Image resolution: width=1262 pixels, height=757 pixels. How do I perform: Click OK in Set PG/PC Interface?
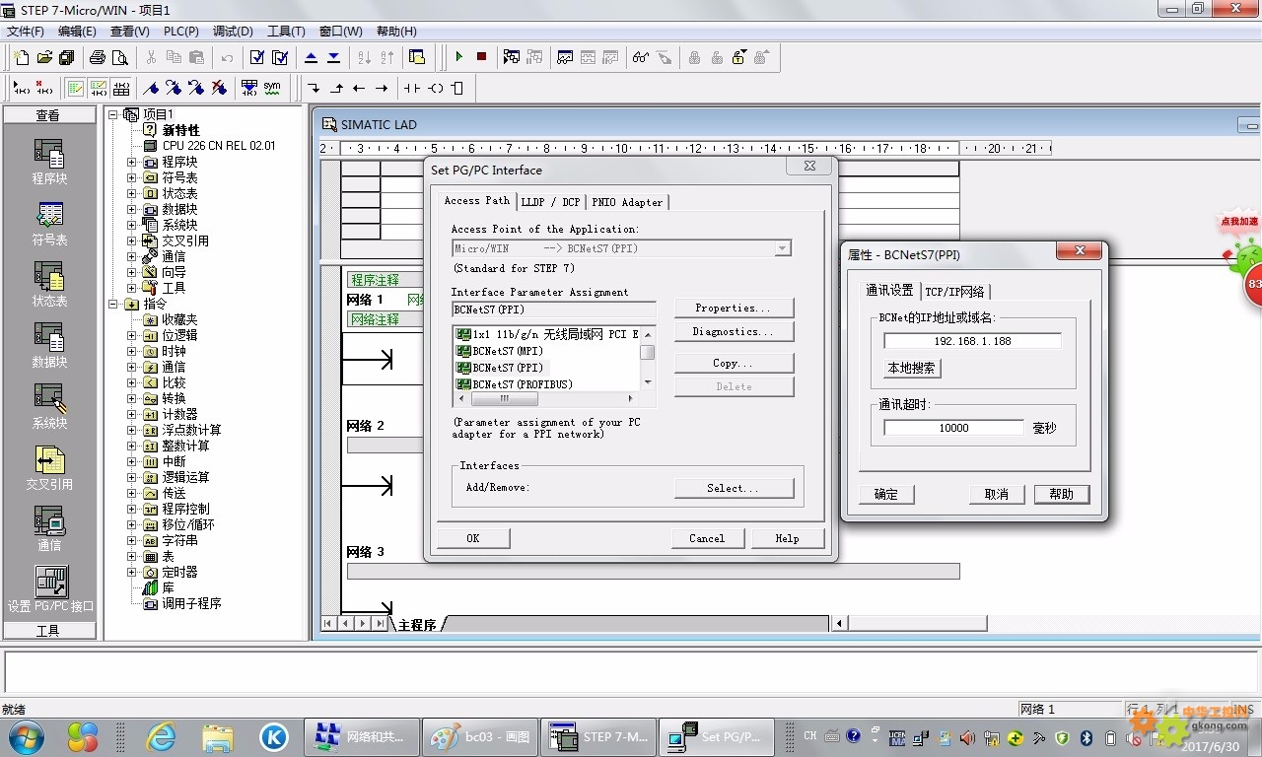coord(473,538)
